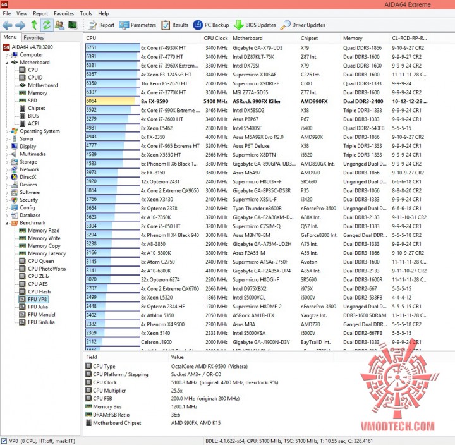Image resolution: width=455 pixels, height=445 pixels.
Task: Open the Report menu
Action: point(40,13)
